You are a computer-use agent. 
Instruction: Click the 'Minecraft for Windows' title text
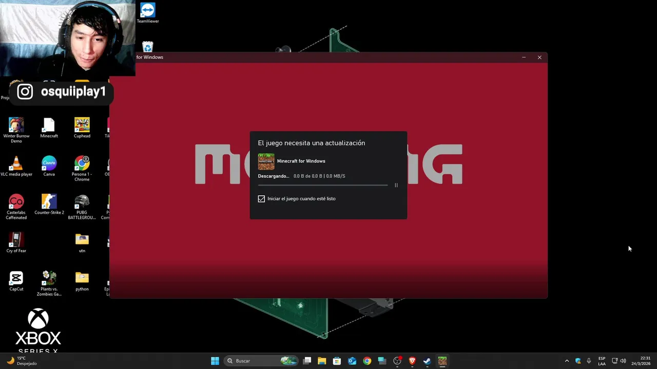click(301, 161)
